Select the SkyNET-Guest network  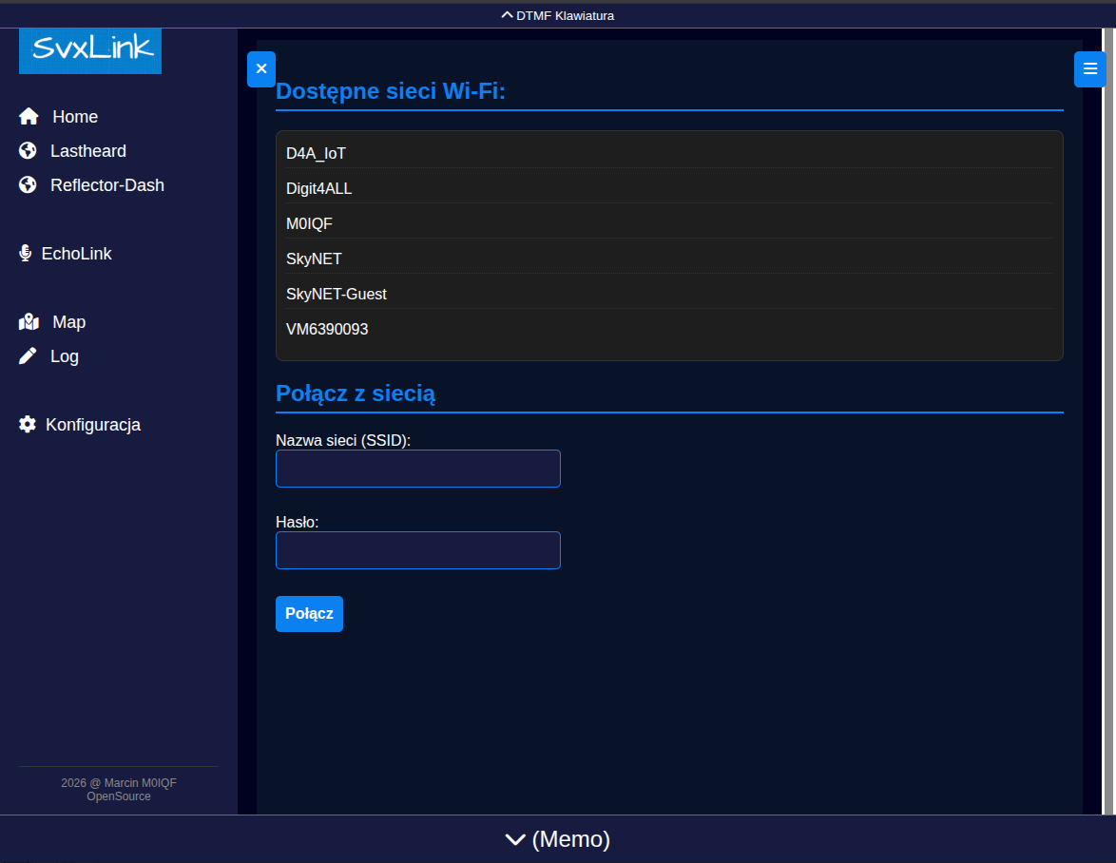point(337,295)
